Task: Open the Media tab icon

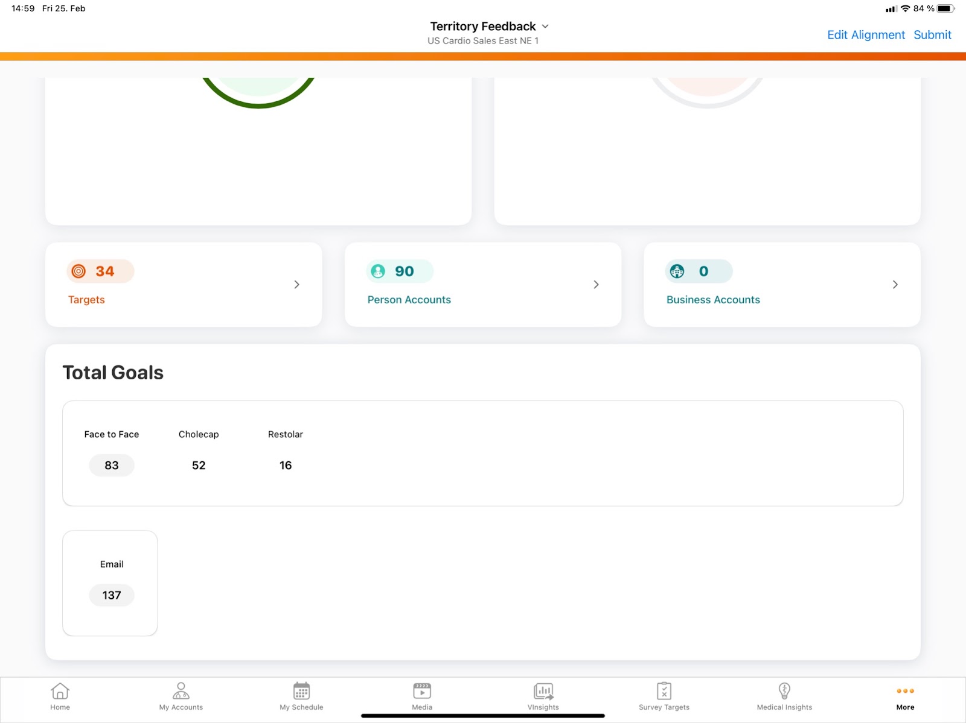Action: [422, 691]
